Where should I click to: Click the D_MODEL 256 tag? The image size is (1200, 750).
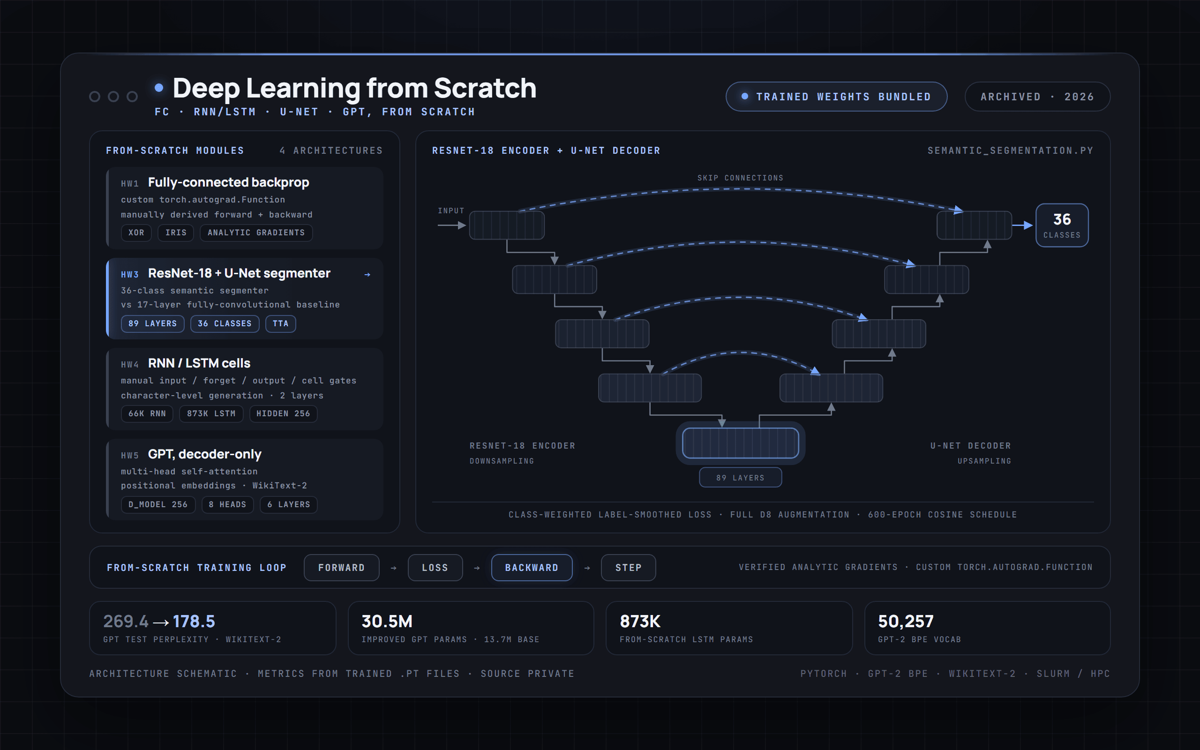coord(158,505)
